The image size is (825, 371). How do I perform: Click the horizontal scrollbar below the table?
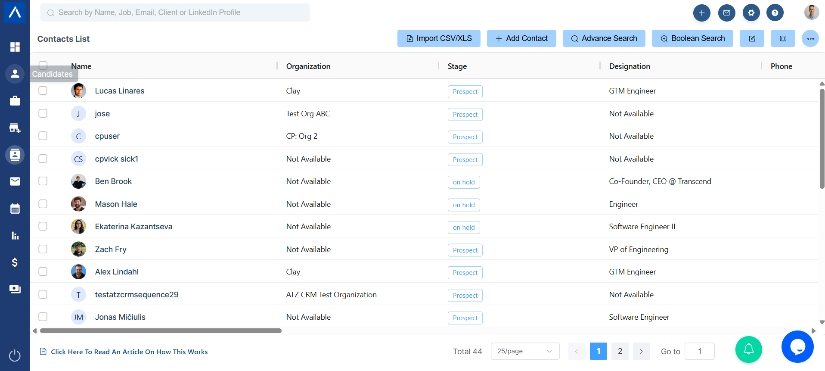(x=161, y=331)
